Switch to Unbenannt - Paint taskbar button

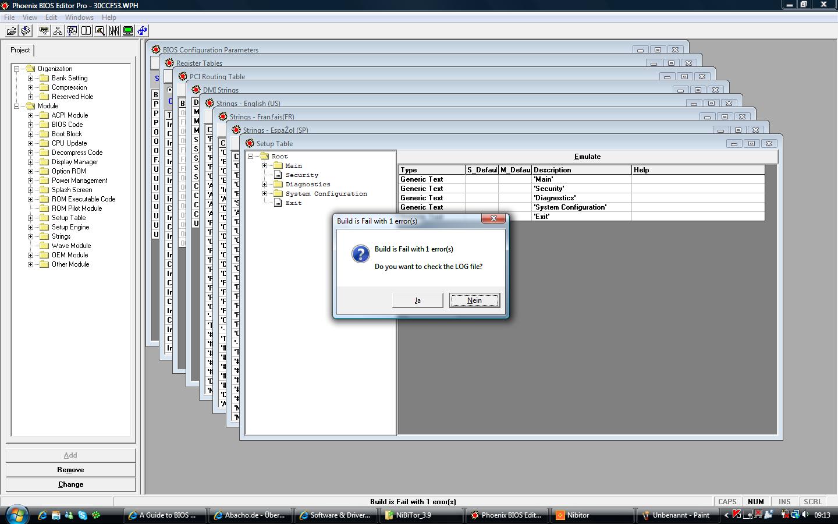(x=678, y=515)
